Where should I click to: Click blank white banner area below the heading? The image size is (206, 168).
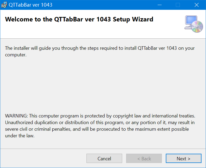(92, 31)
